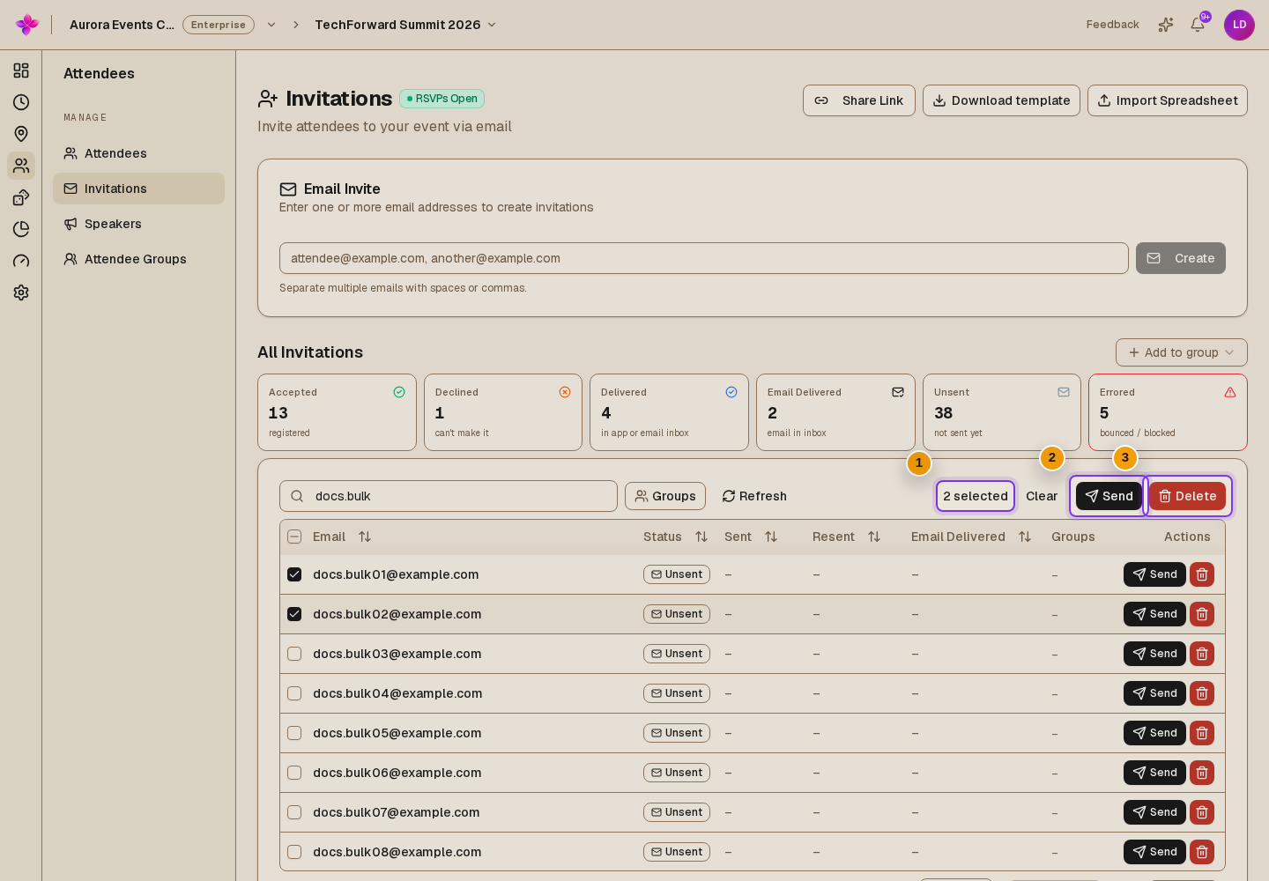Delete docs.bulk01@example.com with trash icon
The height and width of the screenshot is (881, 1269).
click(1202, 574)
